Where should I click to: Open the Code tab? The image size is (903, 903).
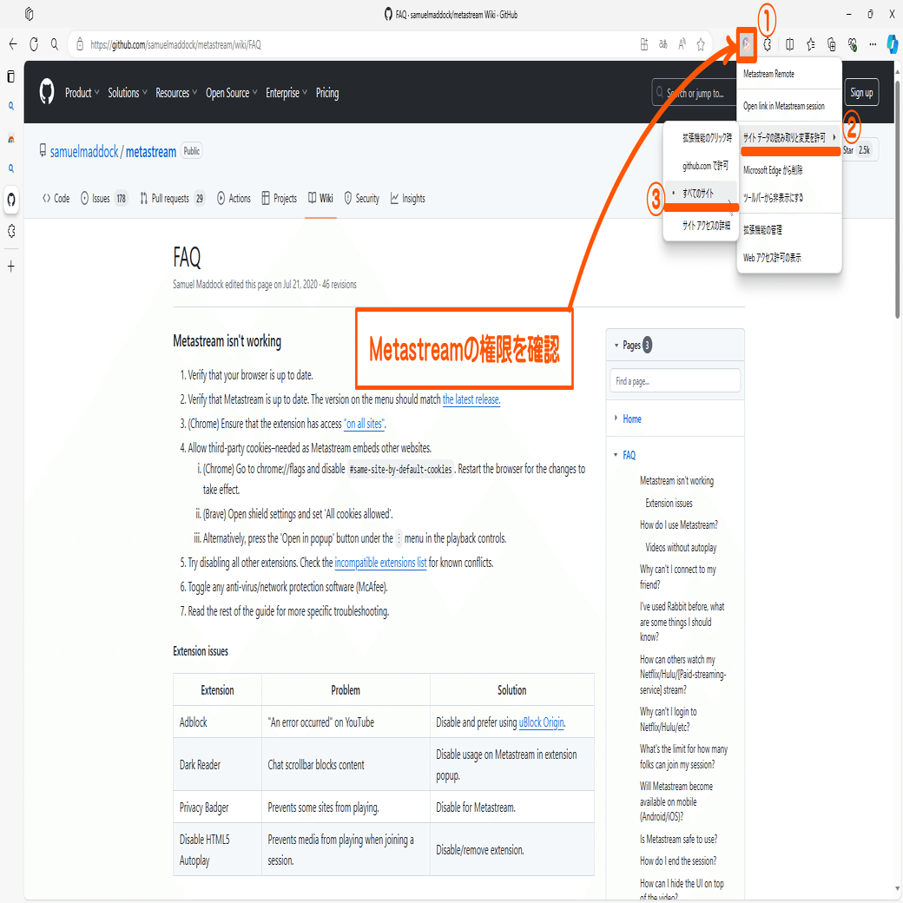click(56, 199)
